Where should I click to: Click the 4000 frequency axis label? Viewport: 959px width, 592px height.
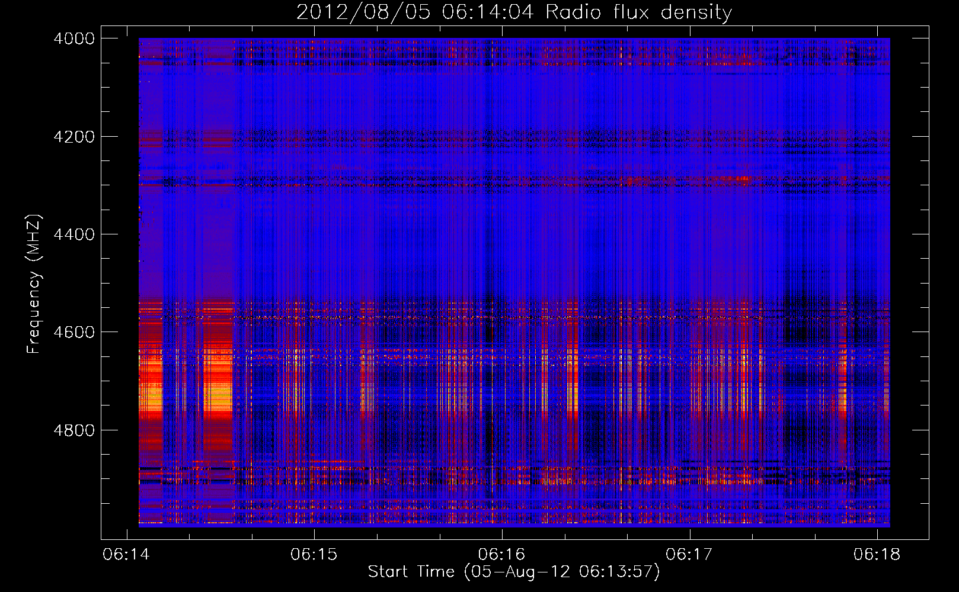[x=74, y=38]
